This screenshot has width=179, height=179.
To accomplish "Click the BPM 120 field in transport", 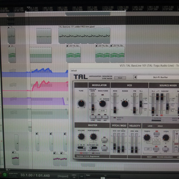I will pyautogui.click(x=74, y=176).
